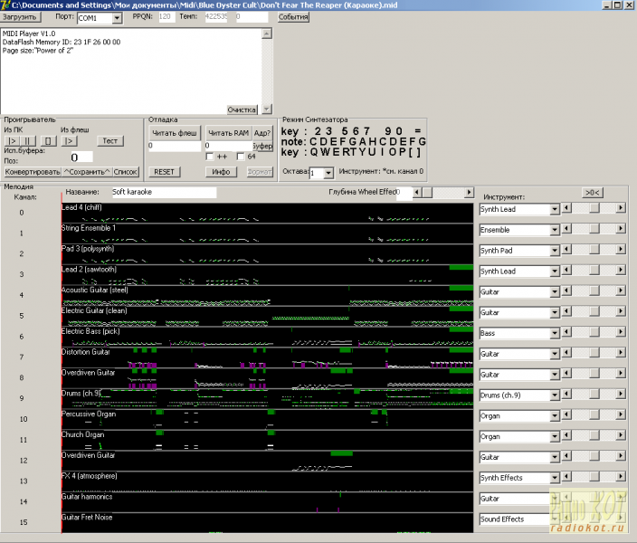Click channel 0 Synth Lead slider thumb
This screenshot has height=543, width=637.
pyautogui.click(x=594, y=208)
